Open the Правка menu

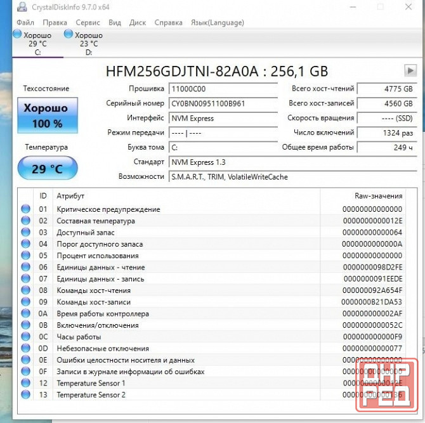pyautogui.click(x=55, y=22)
